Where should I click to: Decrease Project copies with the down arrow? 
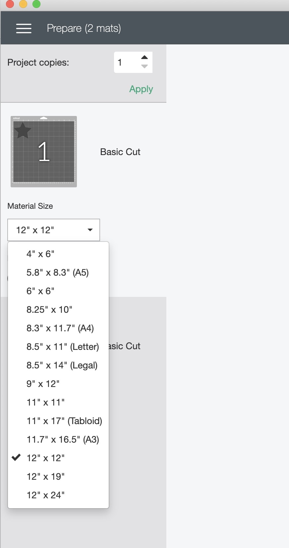(x=144, y=68)
